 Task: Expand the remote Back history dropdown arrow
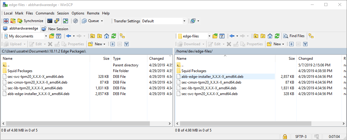click(237, 36)
